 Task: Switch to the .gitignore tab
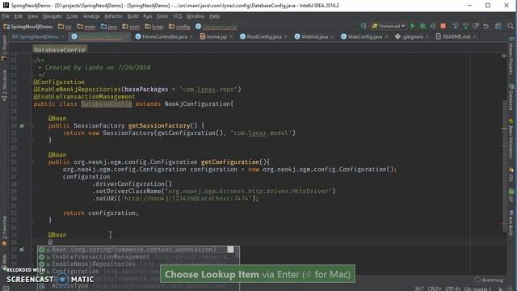(x=412, y=36)
